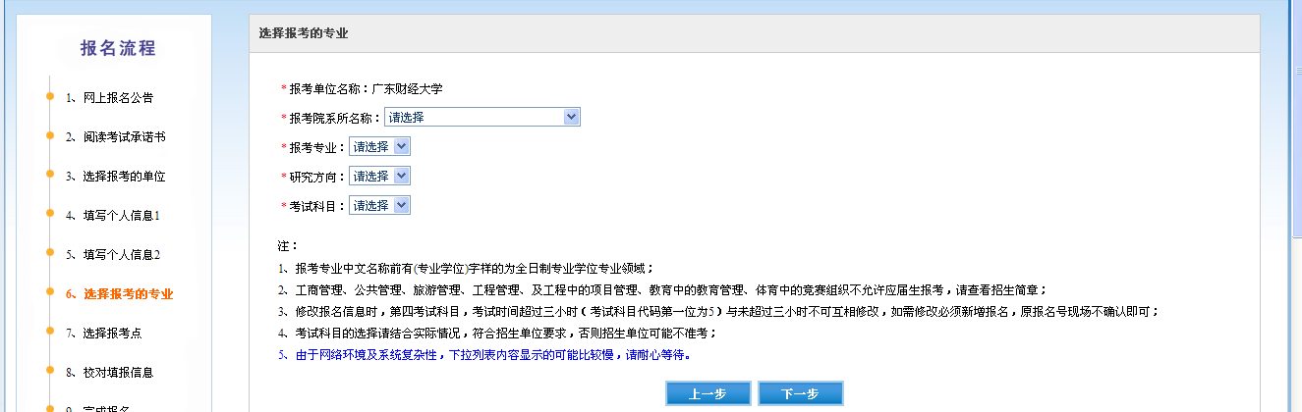Open the 研究方向 dropdown
The image size is (1302, 412).
click(x=379, y=177)
